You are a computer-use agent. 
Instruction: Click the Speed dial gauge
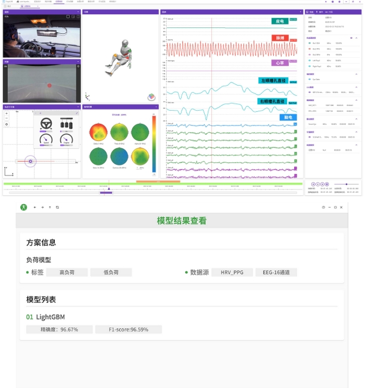46,140
